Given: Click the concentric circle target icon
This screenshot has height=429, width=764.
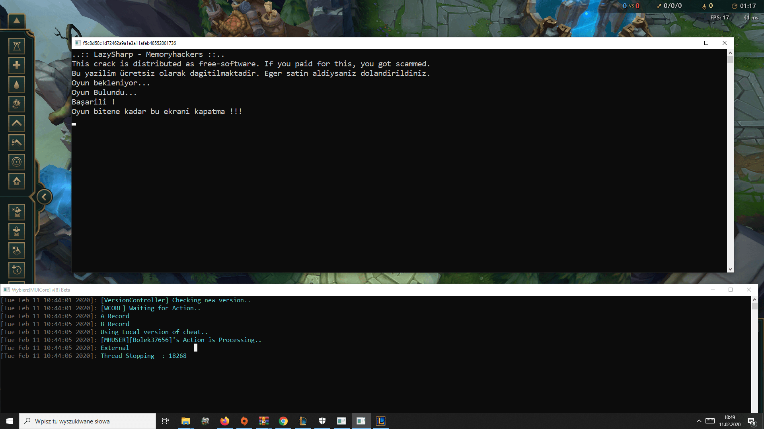Looking at the screenshot, I should point(17,162).
